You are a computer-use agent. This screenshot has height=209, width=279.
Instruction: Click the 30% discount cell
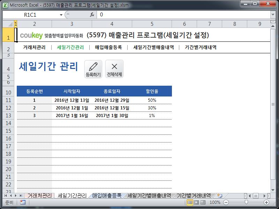(x=152, y=108)
